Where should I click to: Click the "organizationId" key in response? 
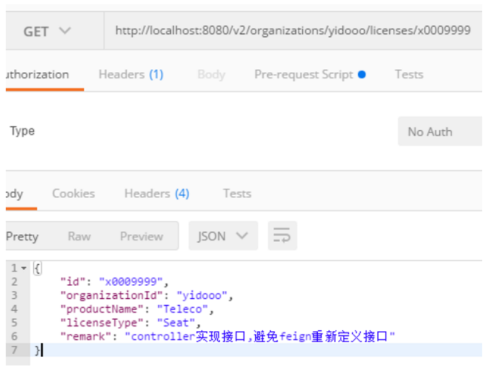(x=111, y=296)
